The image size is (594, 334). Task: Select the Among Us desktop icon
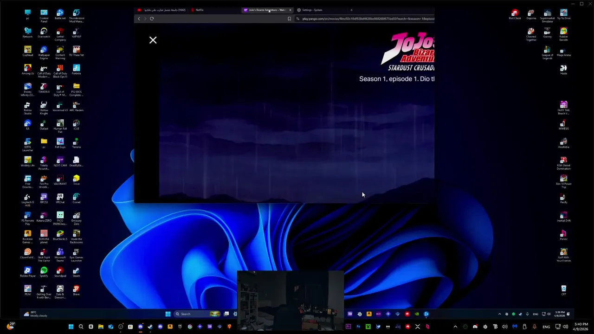(x=27, y=70)
